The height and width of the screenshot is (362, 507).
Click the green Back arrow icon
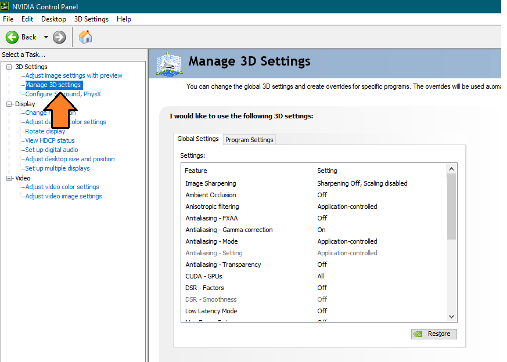[x=12, y=37]
